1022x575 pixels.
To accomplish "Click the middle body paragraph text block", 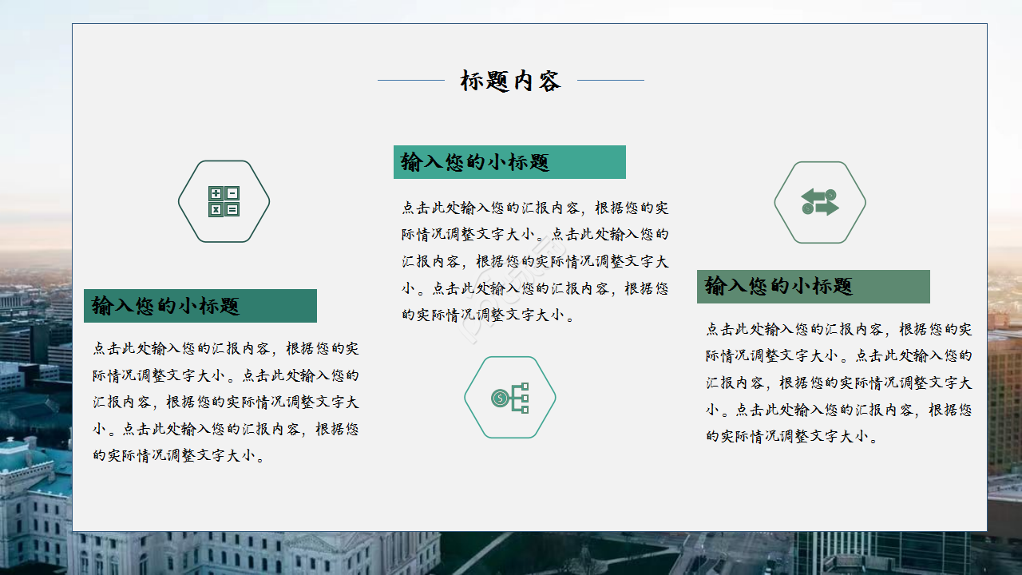I will pos(537,260).
